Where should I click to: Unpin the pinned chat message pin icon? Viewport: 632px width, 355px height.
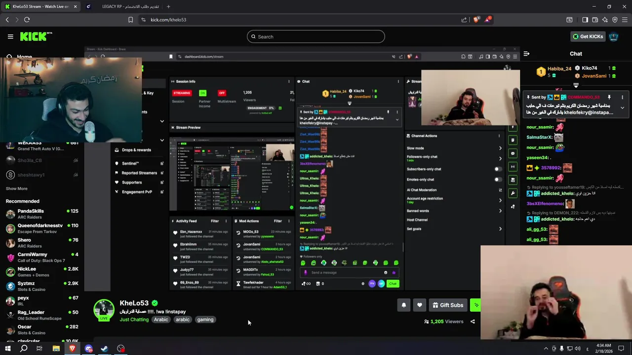(x=609, y=97)
